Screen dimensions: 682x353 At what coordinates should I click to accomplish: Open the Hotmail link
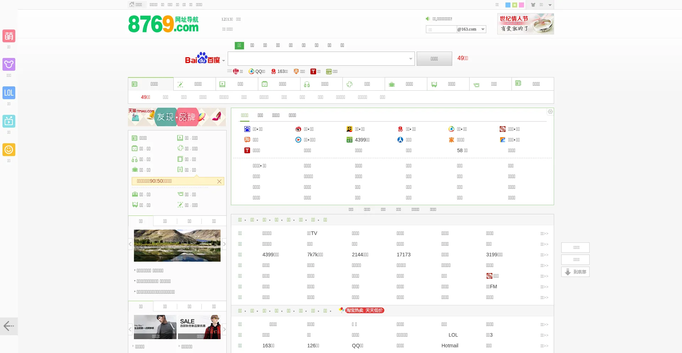(450, 346)
